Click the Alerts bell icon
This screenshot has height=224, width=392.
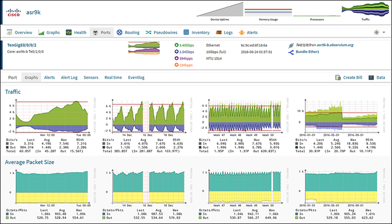pyautogui.click(x=242, y=32)
